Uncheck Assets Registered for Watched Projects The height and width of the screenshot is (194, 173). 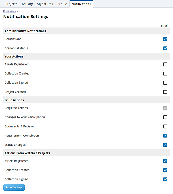pyautogui.click(x=165, y=161)
